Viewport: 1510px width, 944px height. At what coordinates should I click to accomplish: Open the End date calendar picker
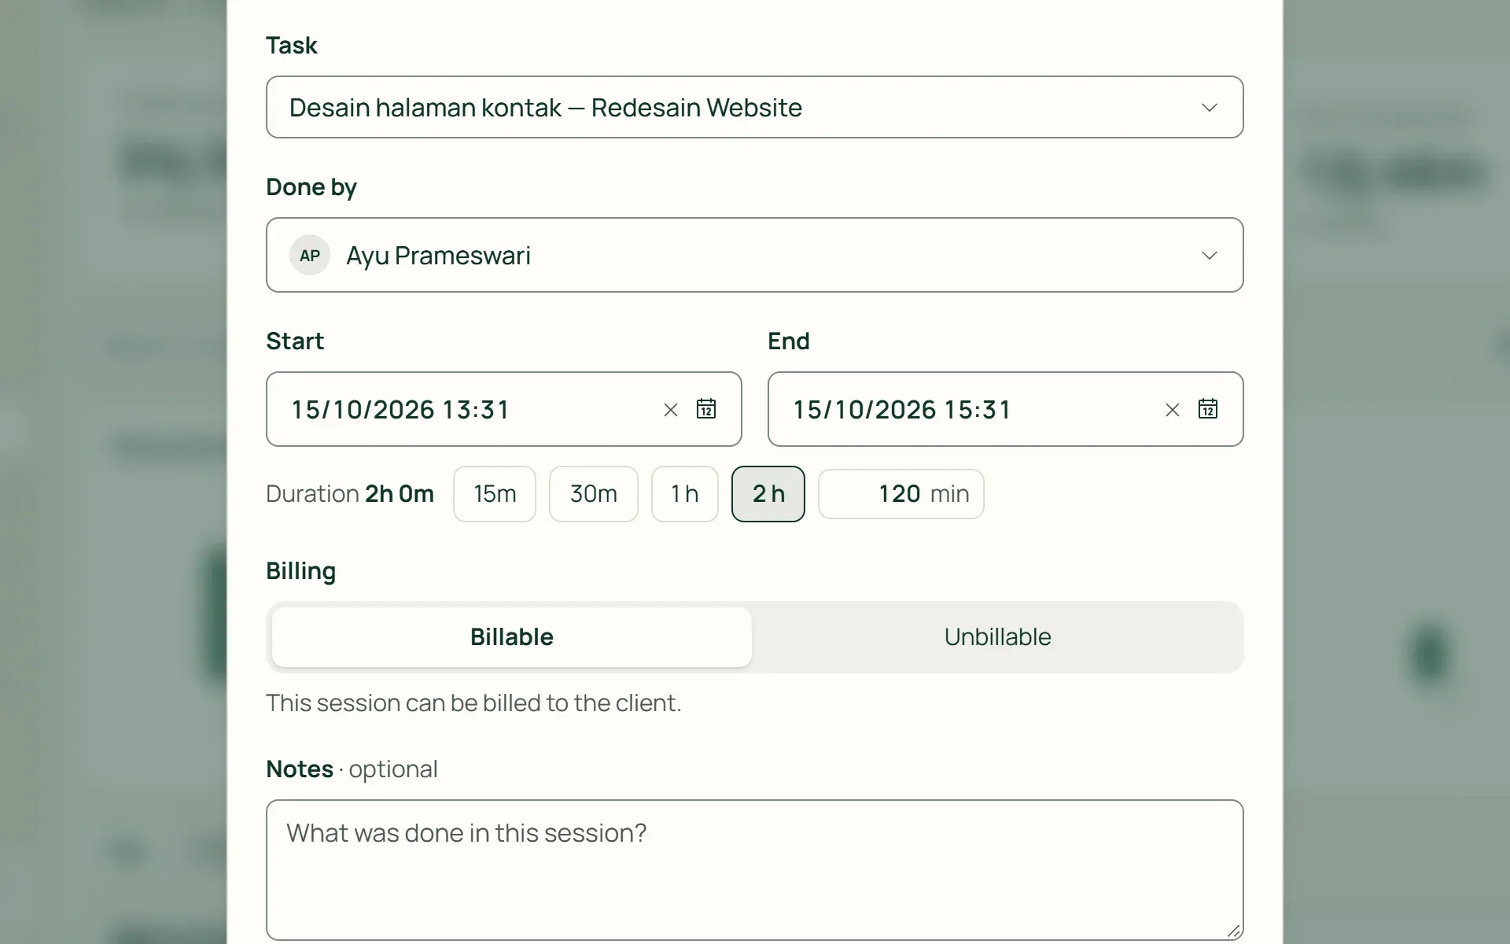pos(1208,409)
